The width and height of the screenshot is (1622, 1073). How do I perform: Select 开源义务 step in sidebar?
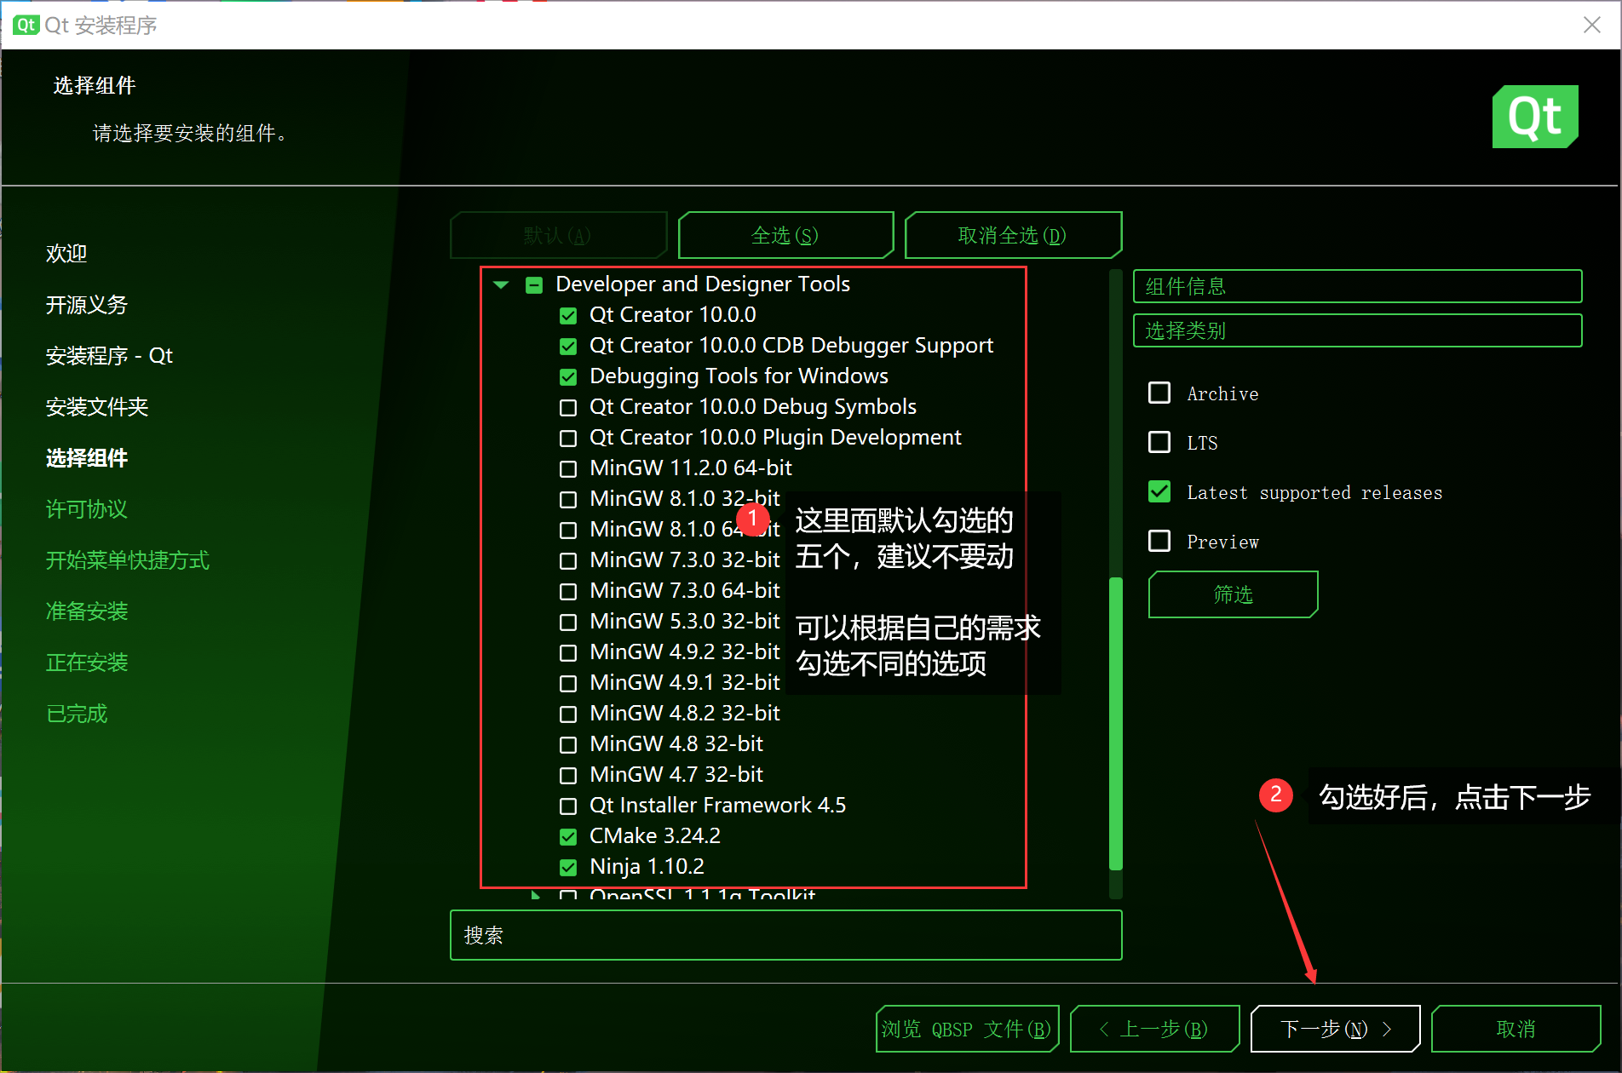87,305
